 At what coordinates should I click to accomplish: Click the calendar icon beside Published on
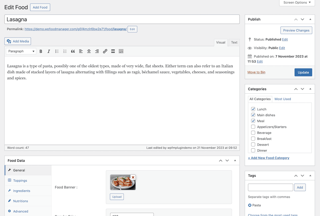pyautogui.click(x=250, y=56)
